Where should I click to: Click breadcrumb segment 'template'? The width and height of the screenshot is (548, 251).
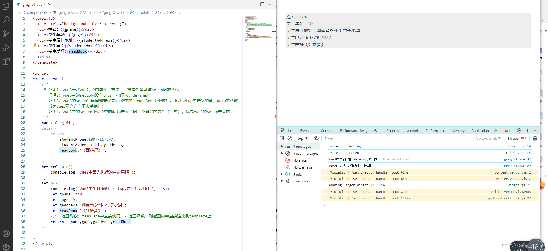click(143, 12)
